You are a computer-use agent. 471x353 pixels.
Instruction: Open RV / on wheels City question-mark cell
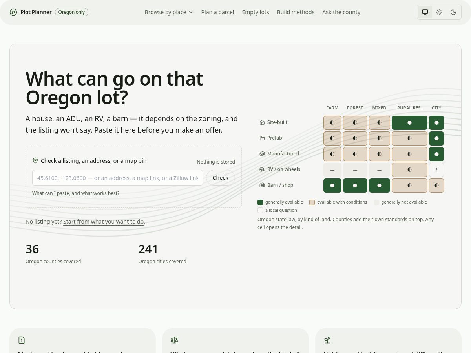[x=436, y=170]
